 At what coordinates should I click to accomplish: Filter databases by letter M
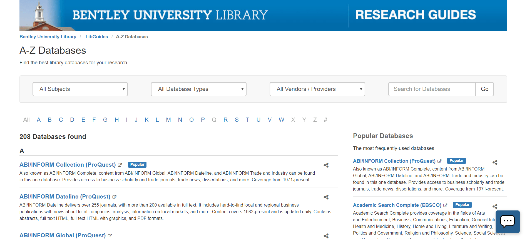168,120
